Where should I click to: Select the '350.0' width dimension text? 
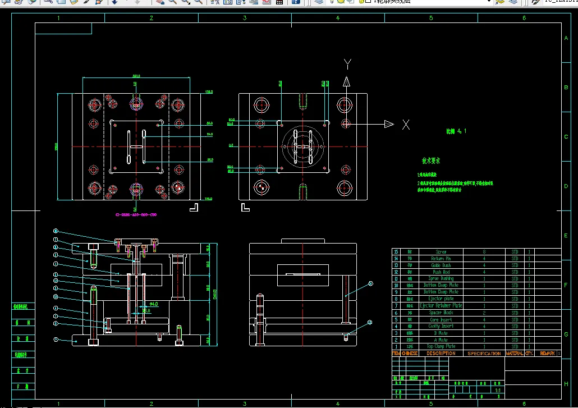[136, 76]
